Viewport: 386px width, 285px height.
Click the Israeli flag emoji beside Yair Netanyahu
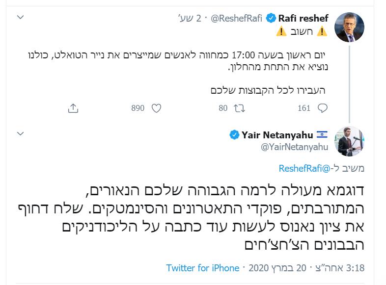pyautogui.click(x=322, y=134)
